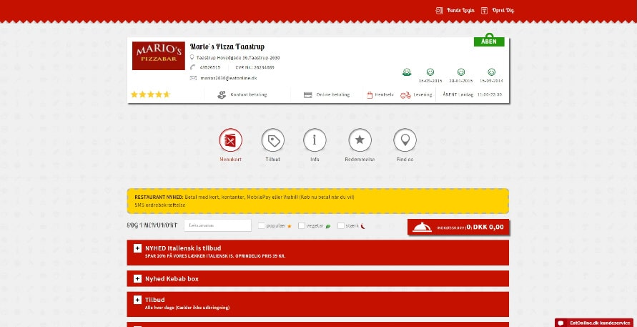Open smiley report dated 15-09-2014

492,72
